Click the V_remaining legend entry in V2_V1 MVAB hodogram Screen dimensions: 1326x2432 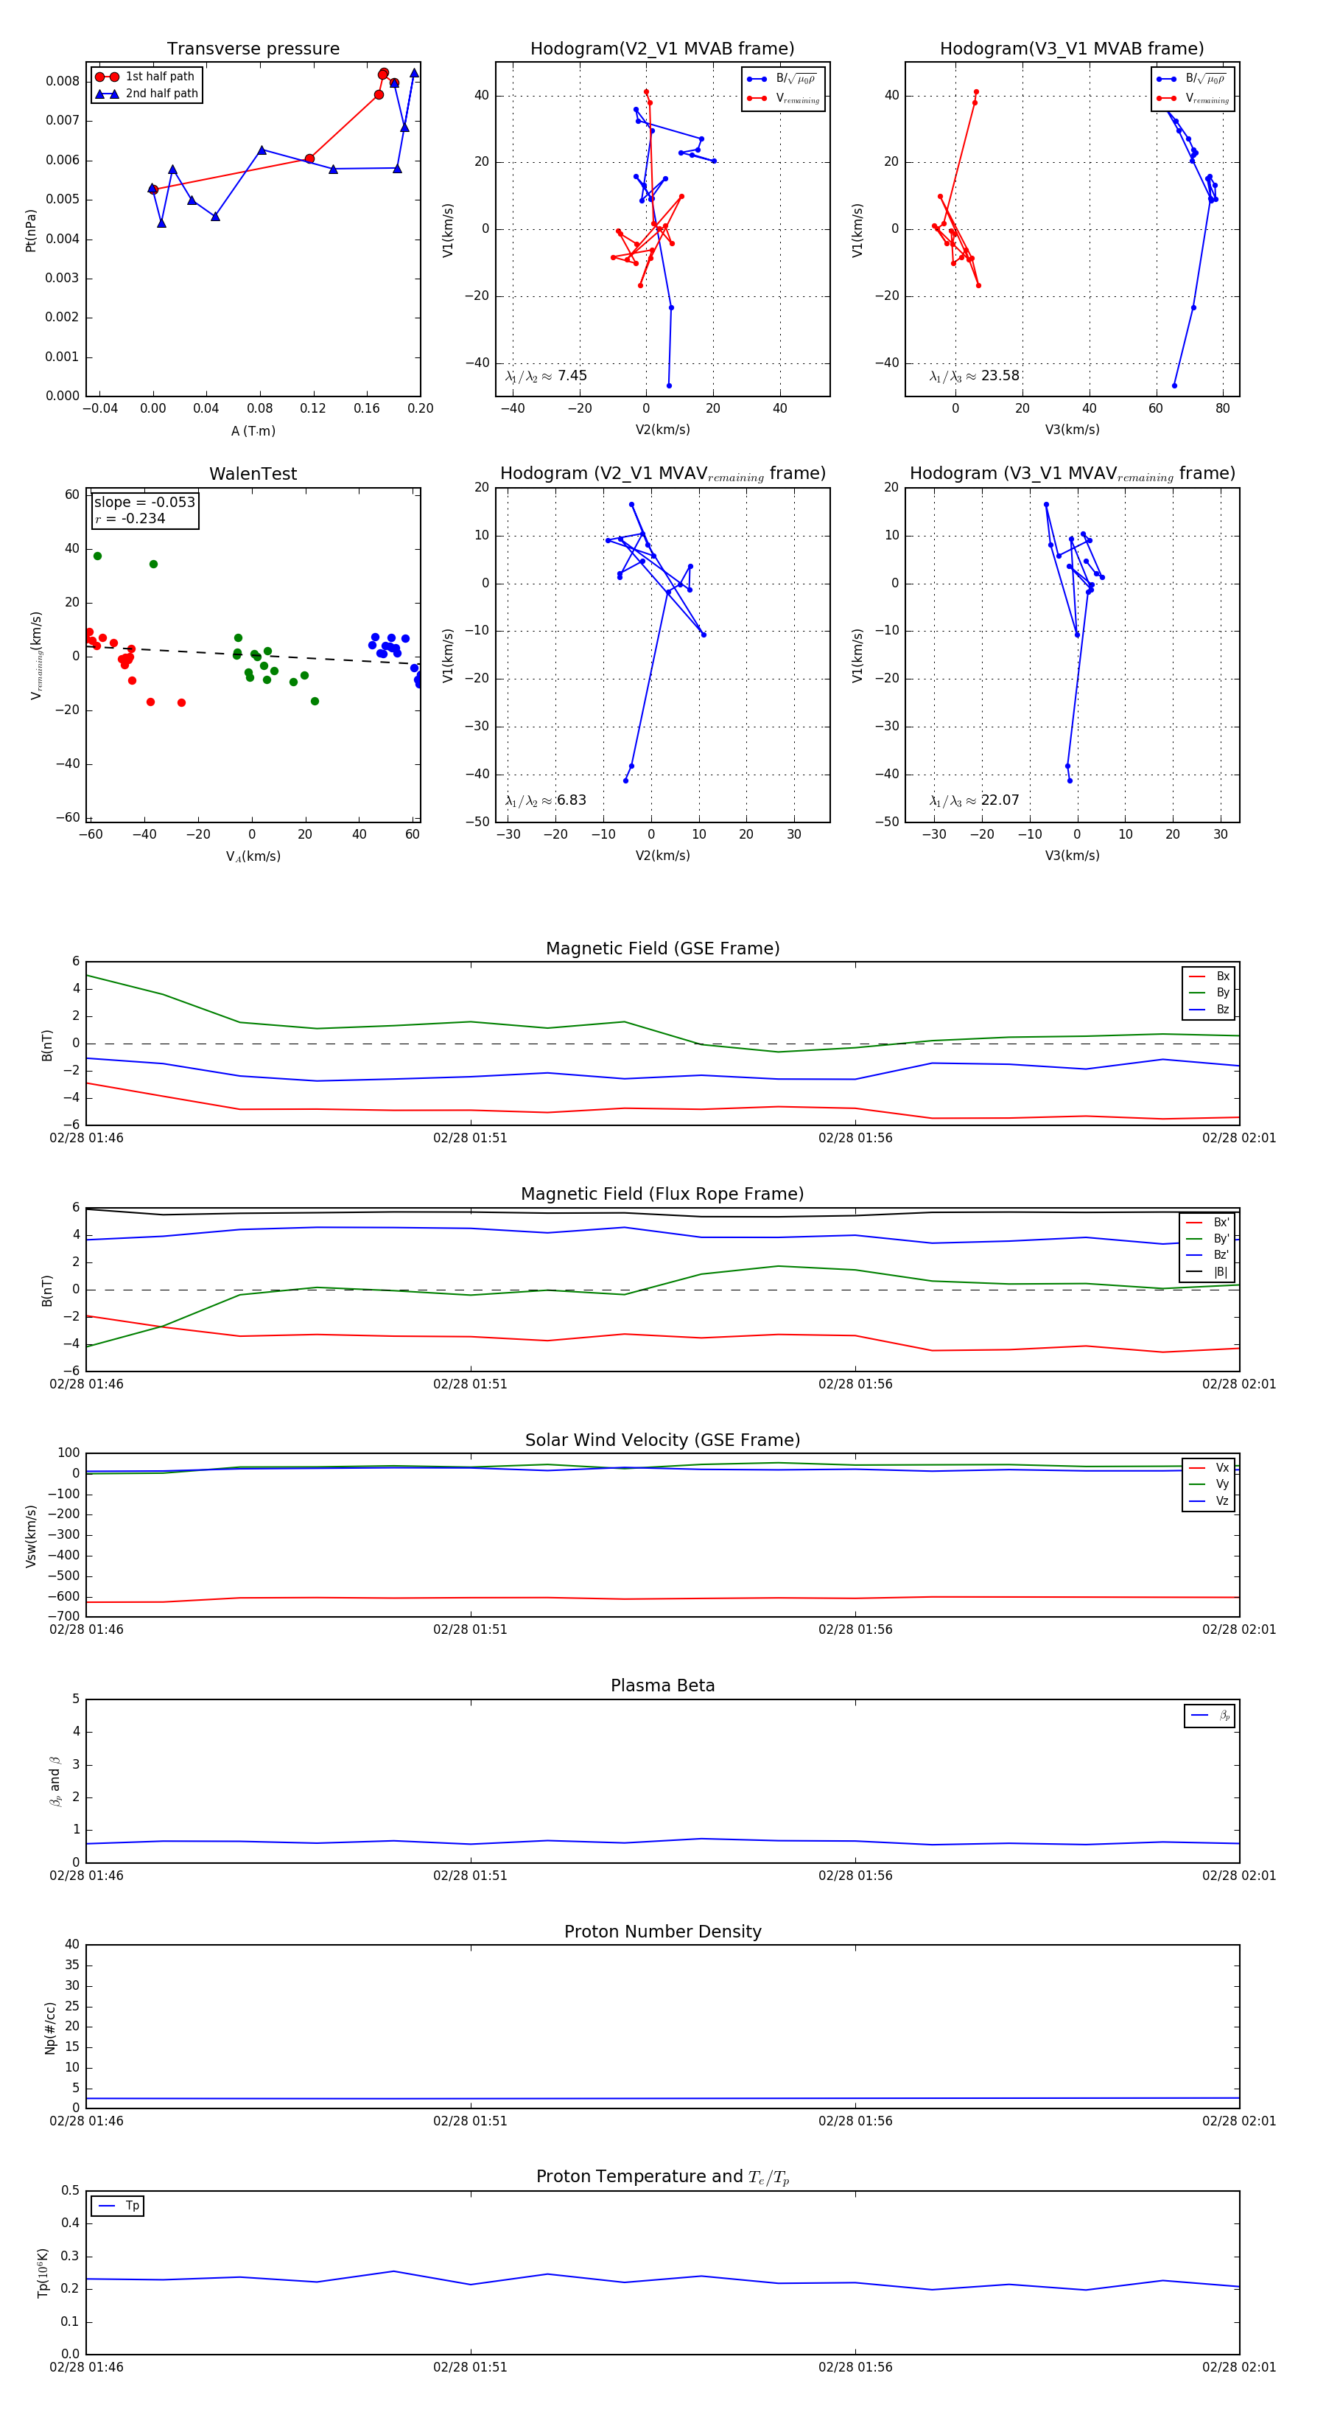coord(783,98)
